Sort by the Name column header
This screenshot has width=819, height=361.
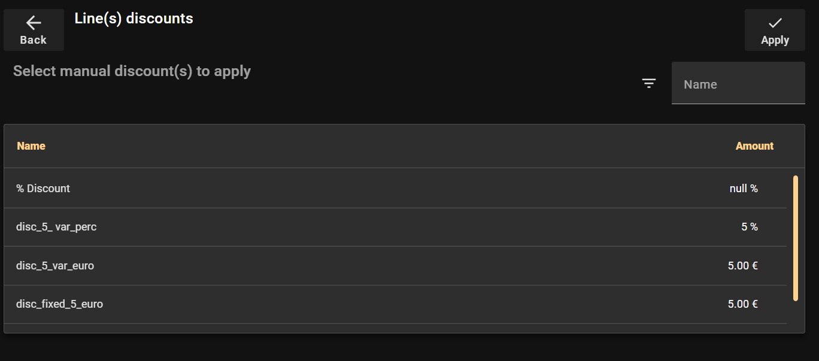click(x=31, y=146)
